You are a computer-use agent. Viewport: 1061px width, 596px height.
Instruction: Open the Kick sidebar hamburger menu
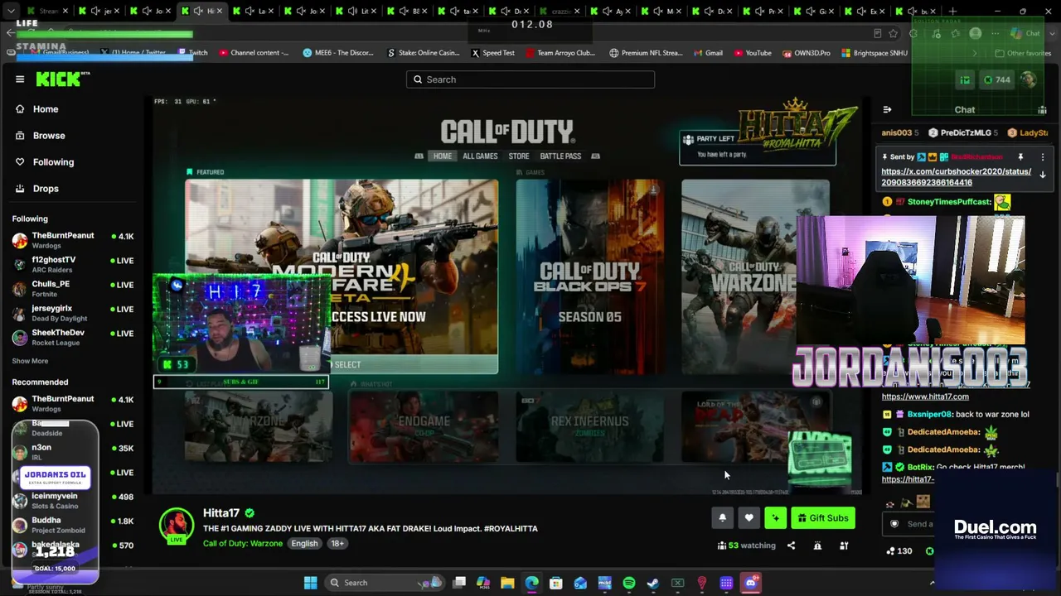tap(20, 79)
